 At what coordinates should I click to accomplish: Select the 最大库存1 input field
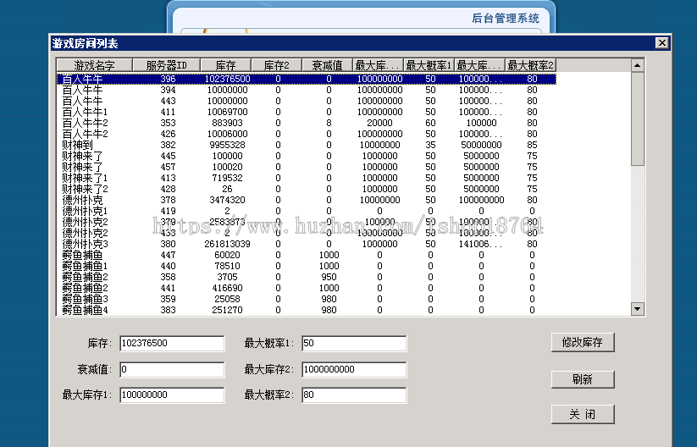tap(172, 395)
